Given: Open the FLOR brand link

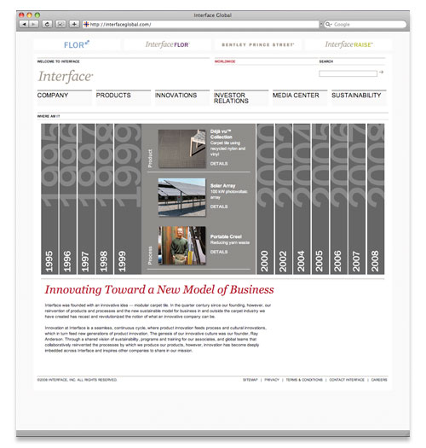Looking at the screenshot, I should pos(77,44).
